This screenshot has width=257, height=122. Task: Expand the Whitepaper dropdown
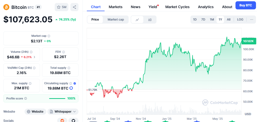click(x=63, y=112)
